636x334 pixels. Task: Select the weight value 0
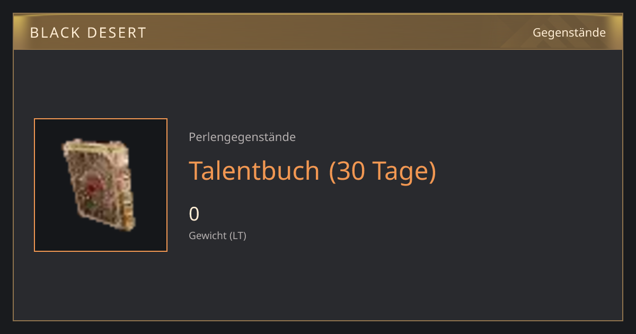[194, 214]
